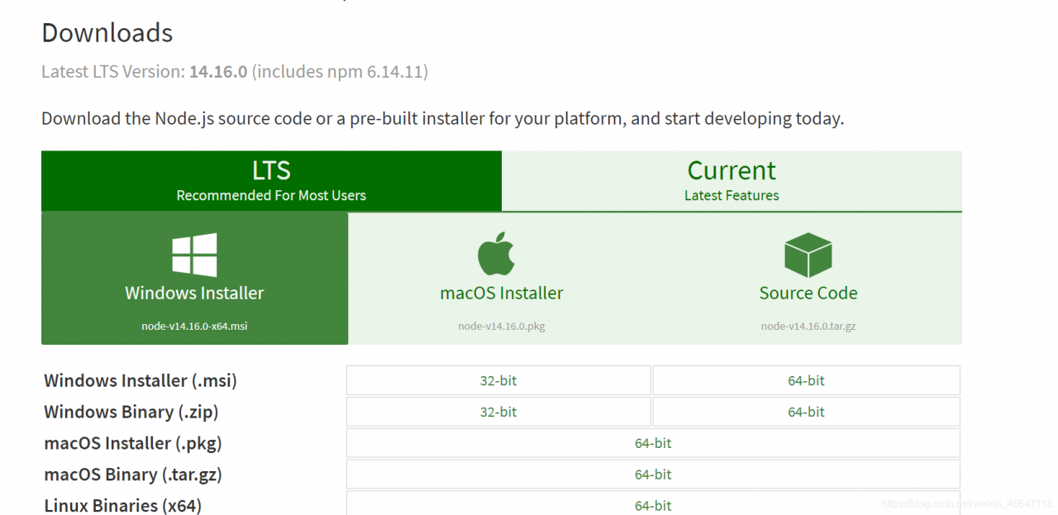Download node-v14.16.0-x64.msi Windows Installer

point(194,278)
